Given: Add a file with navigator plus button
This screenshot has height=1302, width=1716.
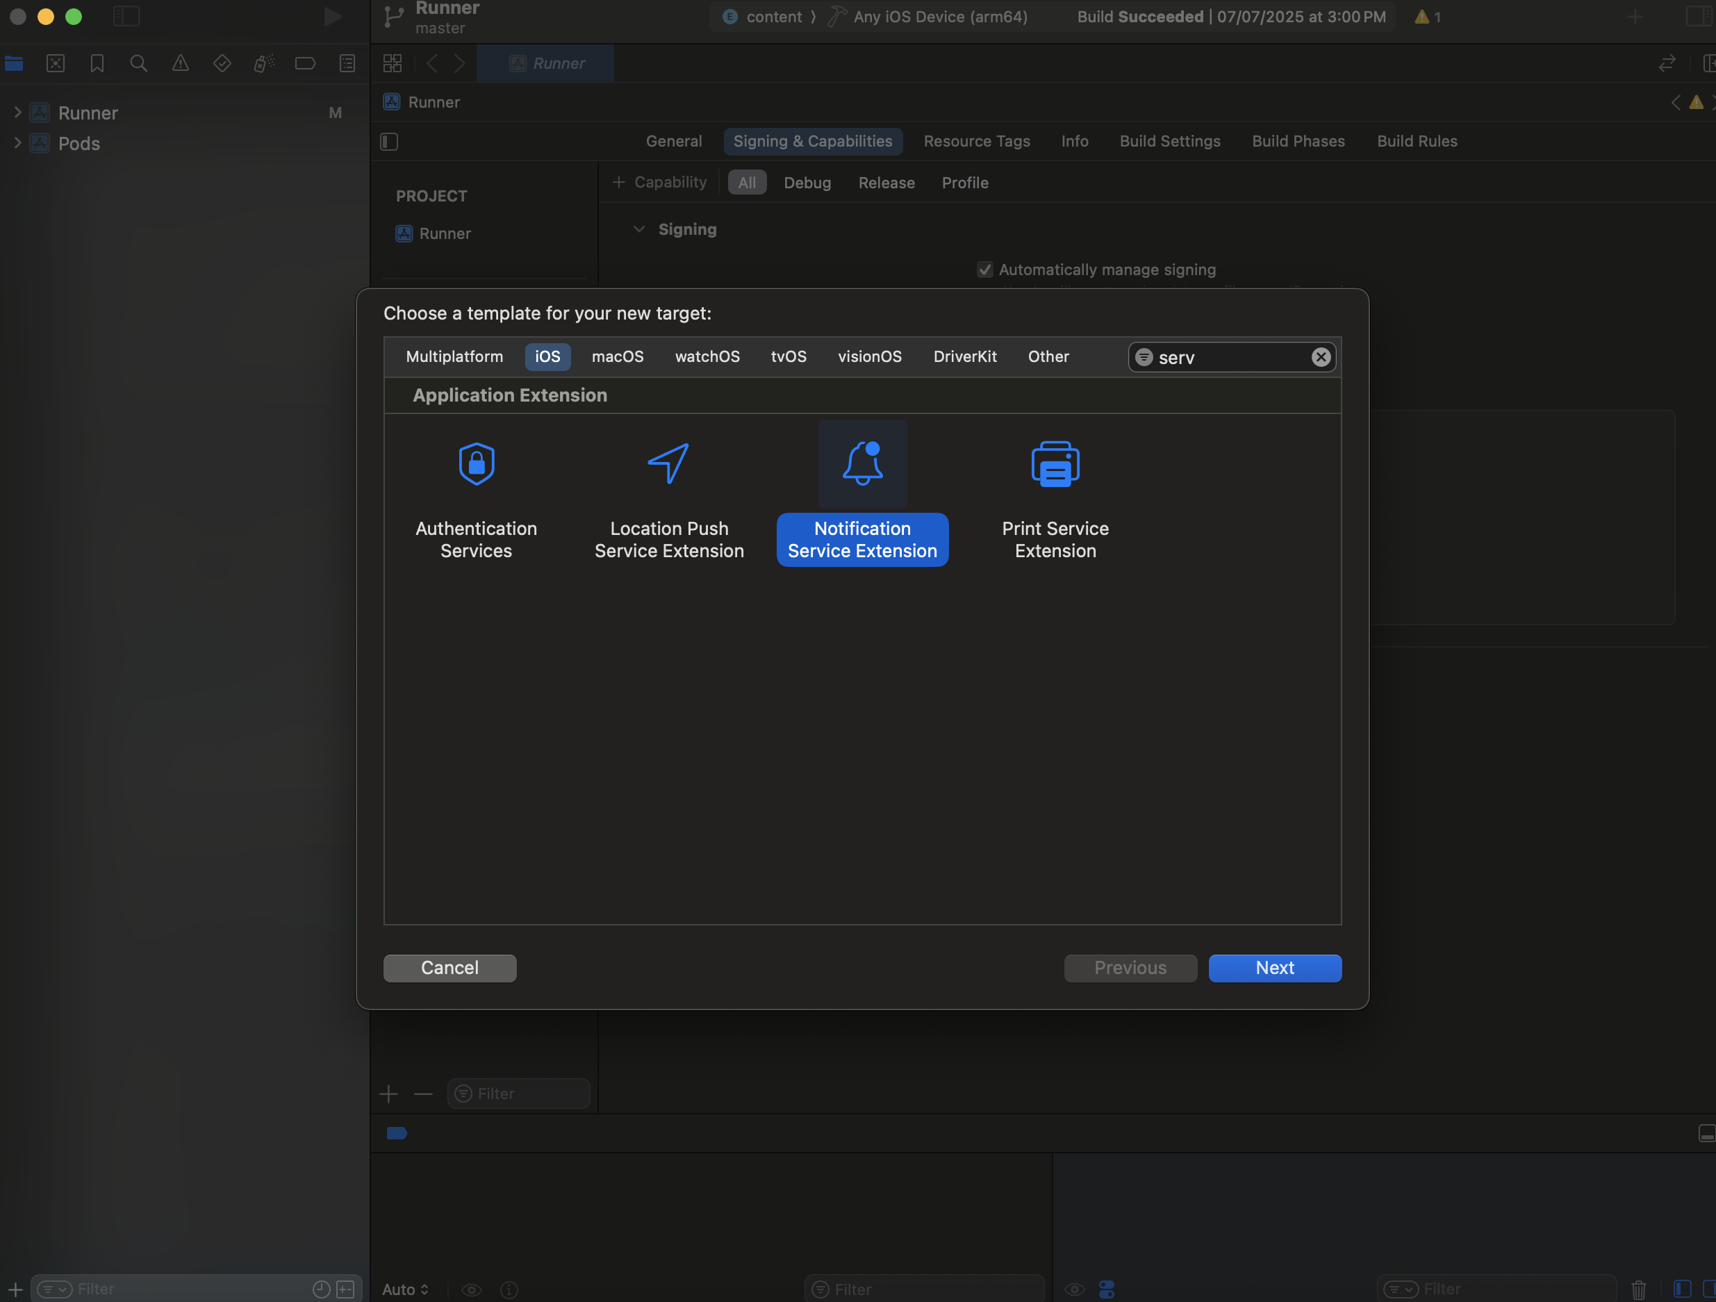Looking at the screenshot, I should coord(15,1289).
